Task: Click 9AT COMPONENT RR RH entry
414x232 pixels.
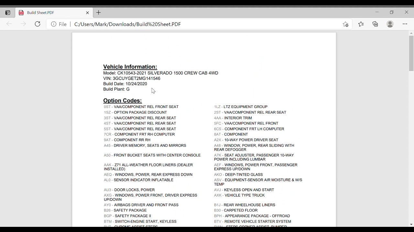Action: point(127,140)
